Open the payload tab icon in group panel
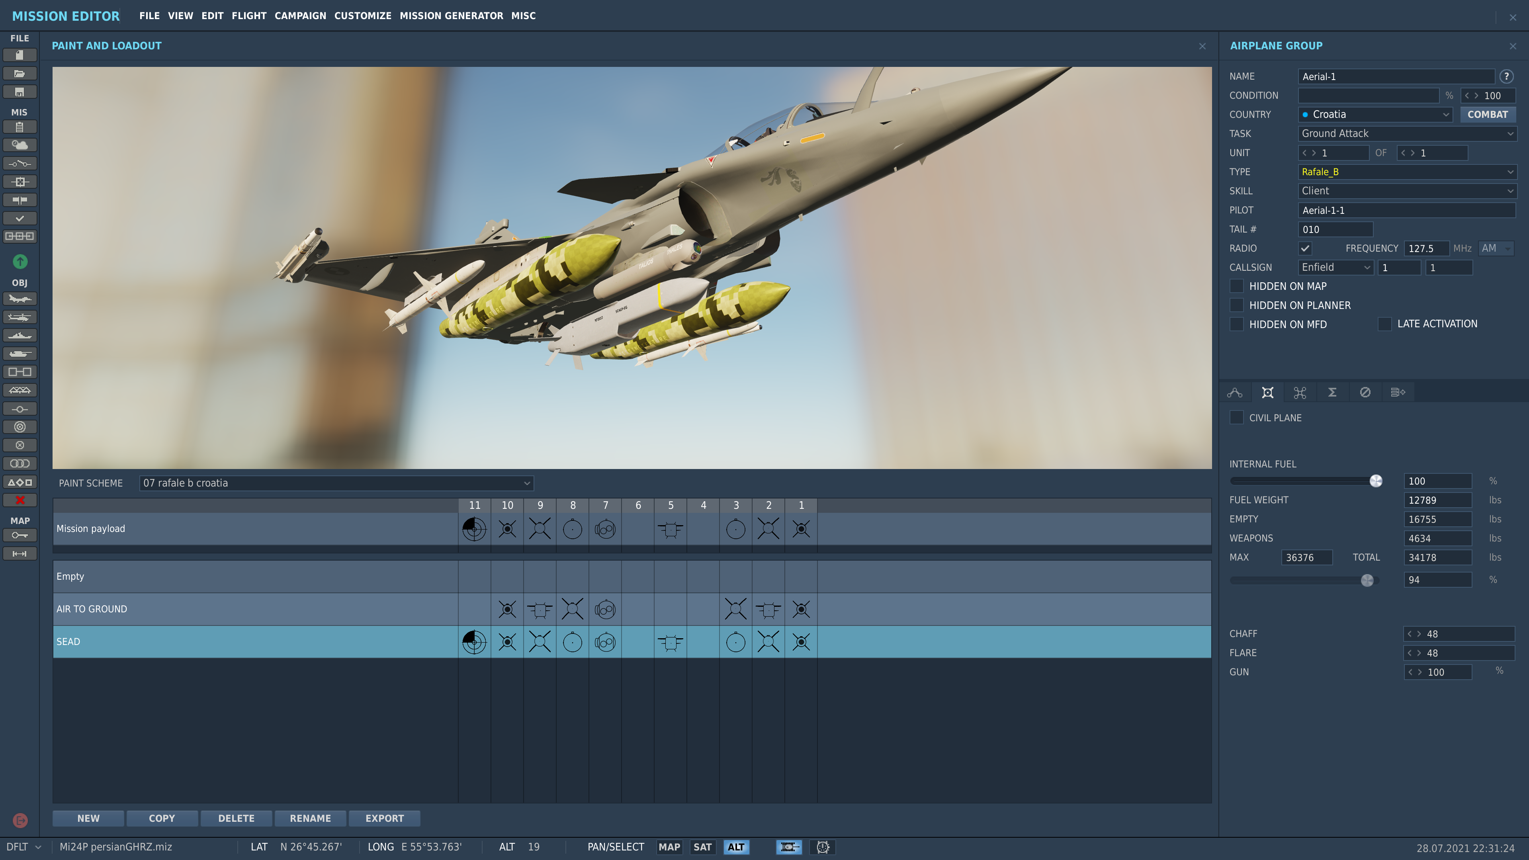Image resolution: width=1529 pixels, height=860 pixels. pyautogui.click(x=1267, y=392)
